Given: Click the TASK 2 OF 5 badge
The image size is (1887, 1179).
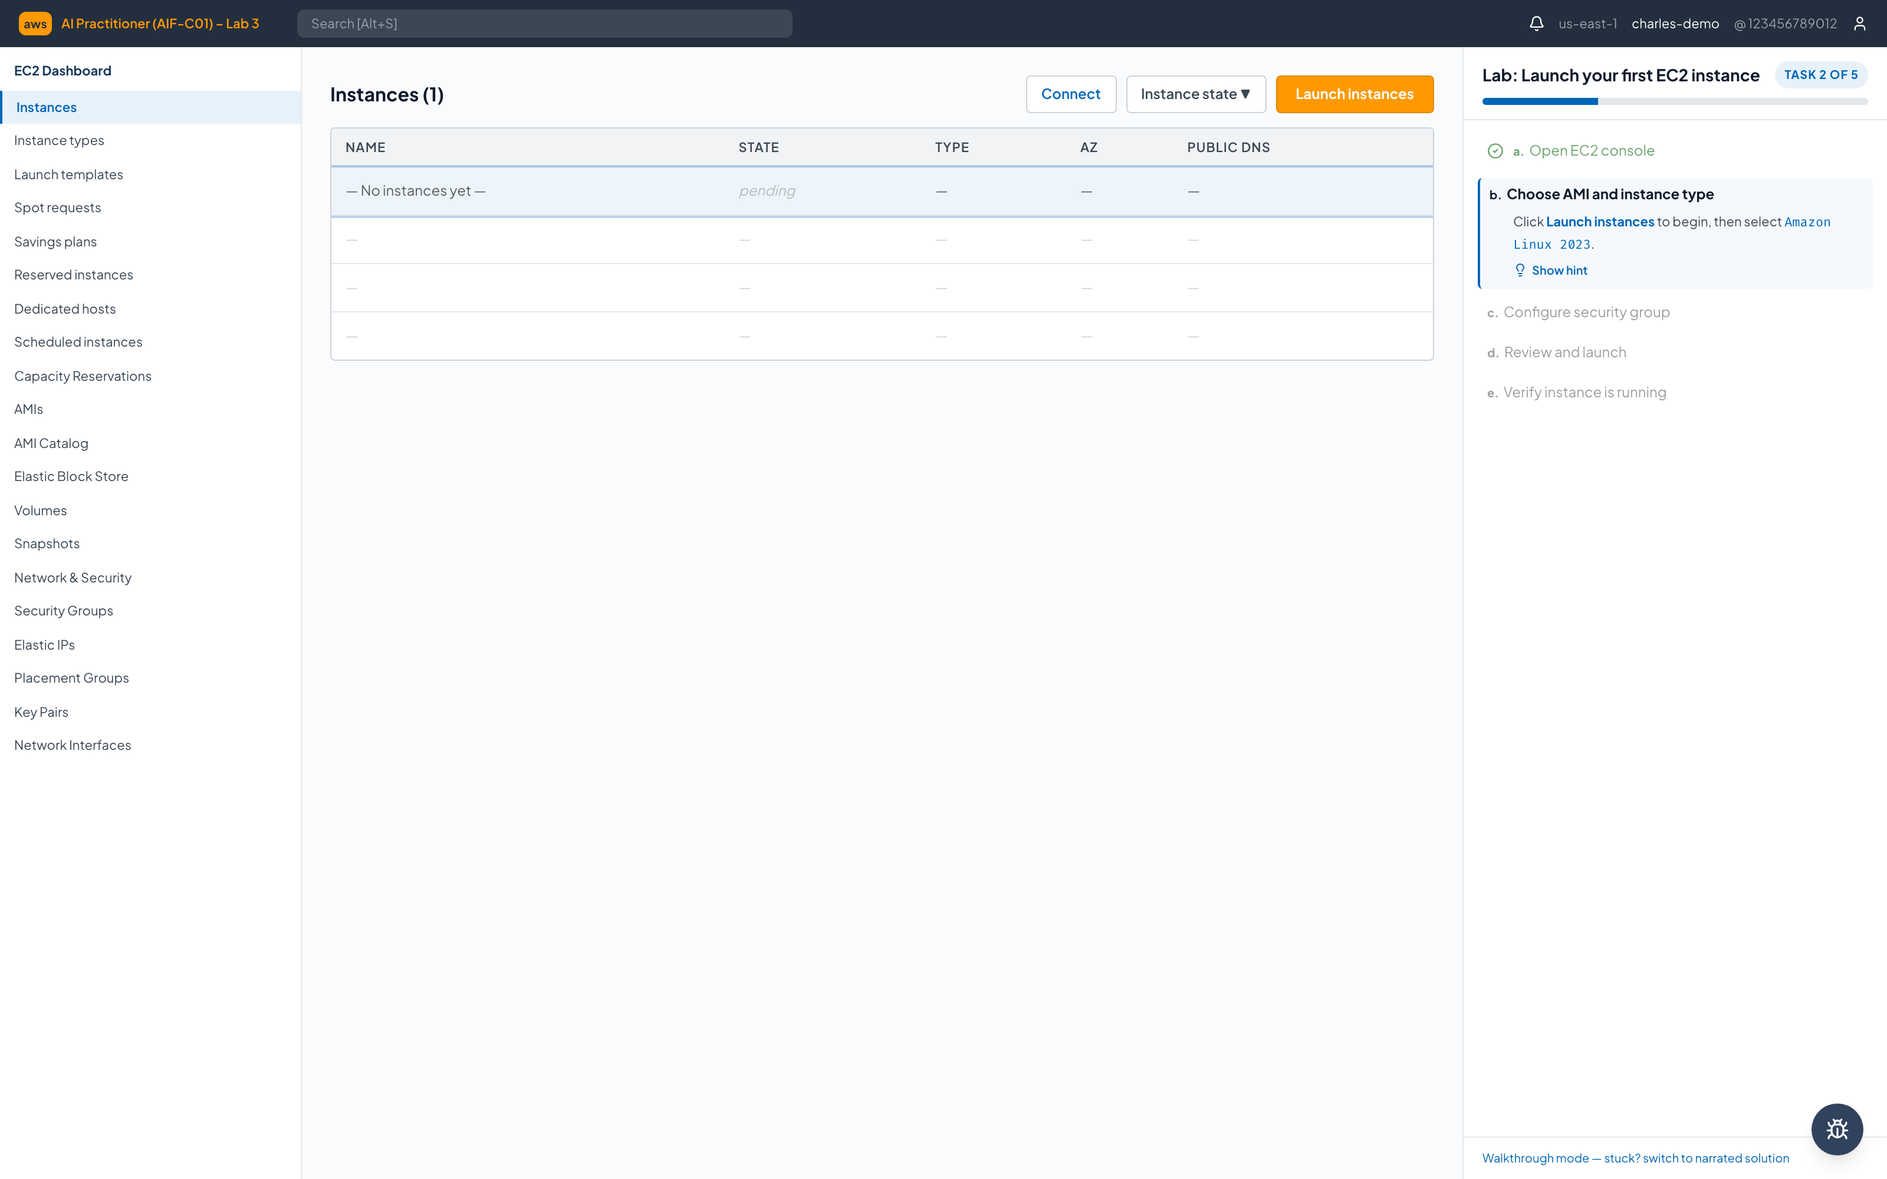Looking at the screenshot, I should [x=1821, y=75].
